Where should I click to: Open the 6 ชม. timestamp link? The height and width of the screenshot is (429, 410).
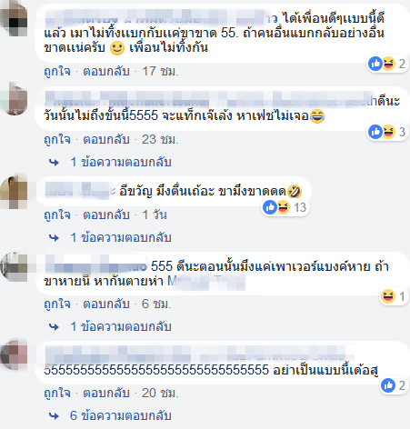pos(156,304)
